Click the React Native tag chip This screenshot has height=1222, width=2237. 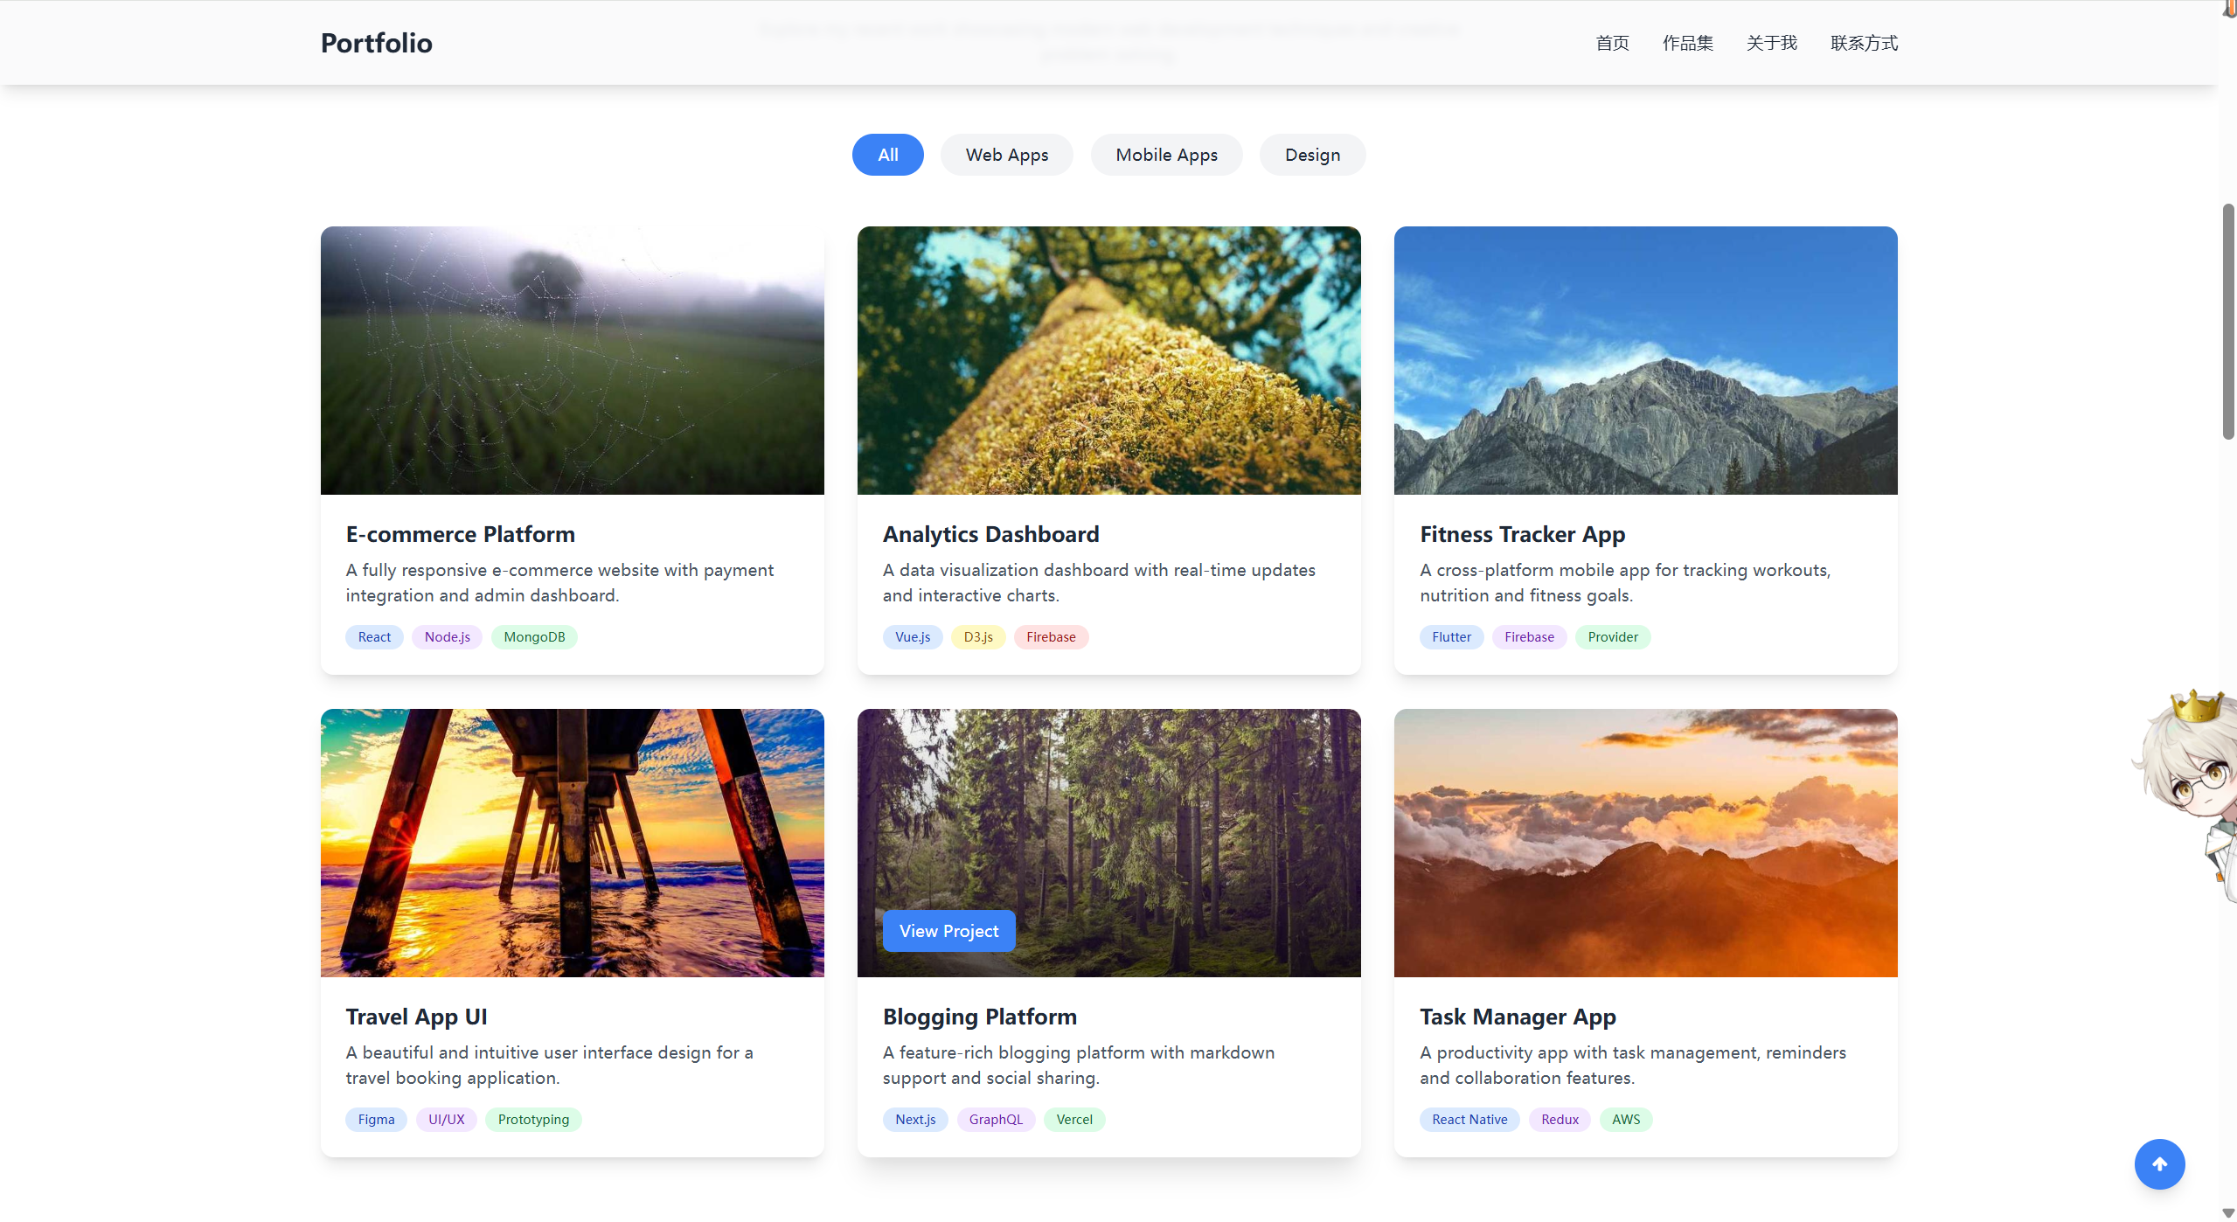1469,1119
